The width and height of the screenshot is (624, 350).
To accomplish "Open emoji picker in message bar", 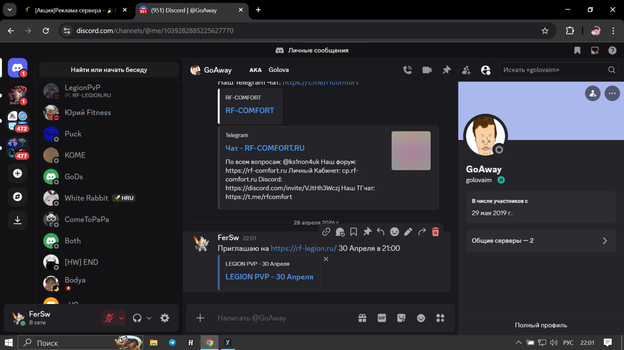I will tap(421, 318).
